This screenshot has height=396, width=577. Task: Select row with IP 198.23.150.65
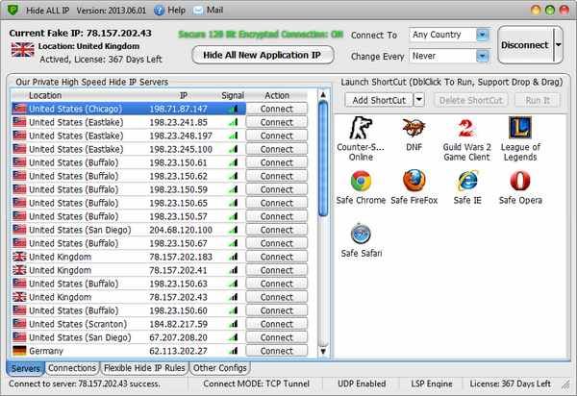(128, 203)
